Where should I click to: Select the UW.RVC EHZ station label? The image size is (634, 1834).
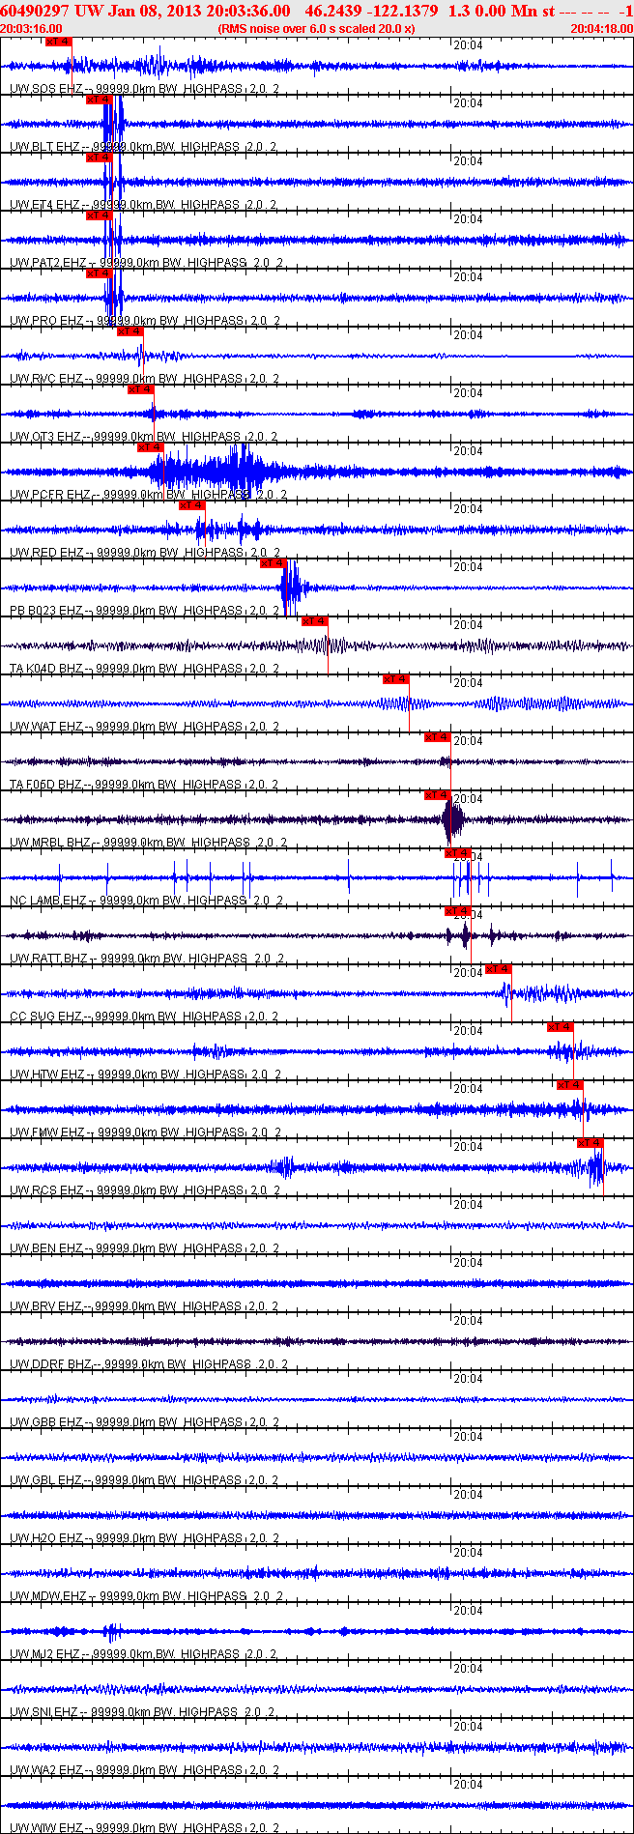[x=46, y=379]
